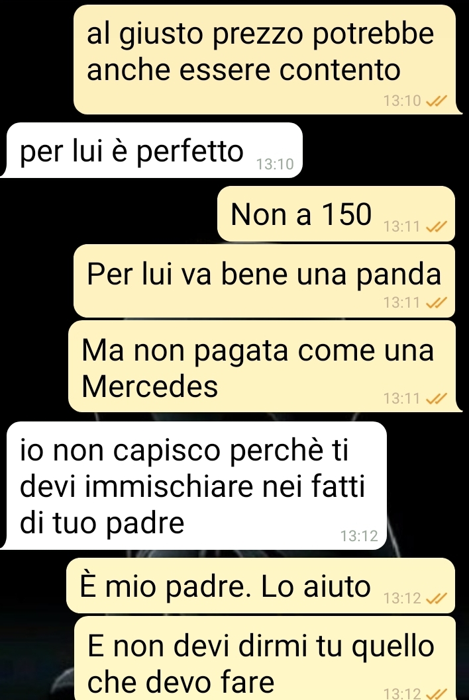
Task: Tap the 'È mio padre. Lo aiuto' message
Action: 260,586
